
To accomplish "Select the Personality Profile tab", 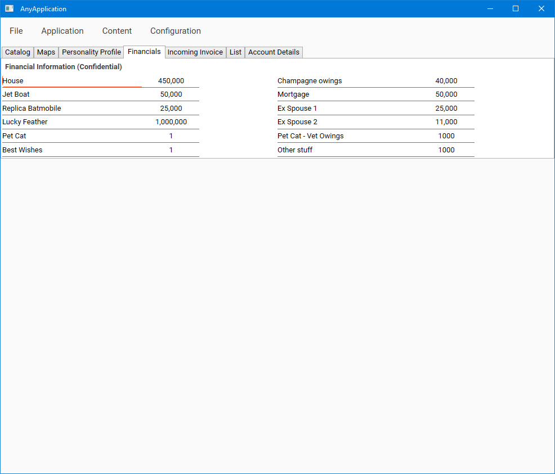I will tap(91, 52).
